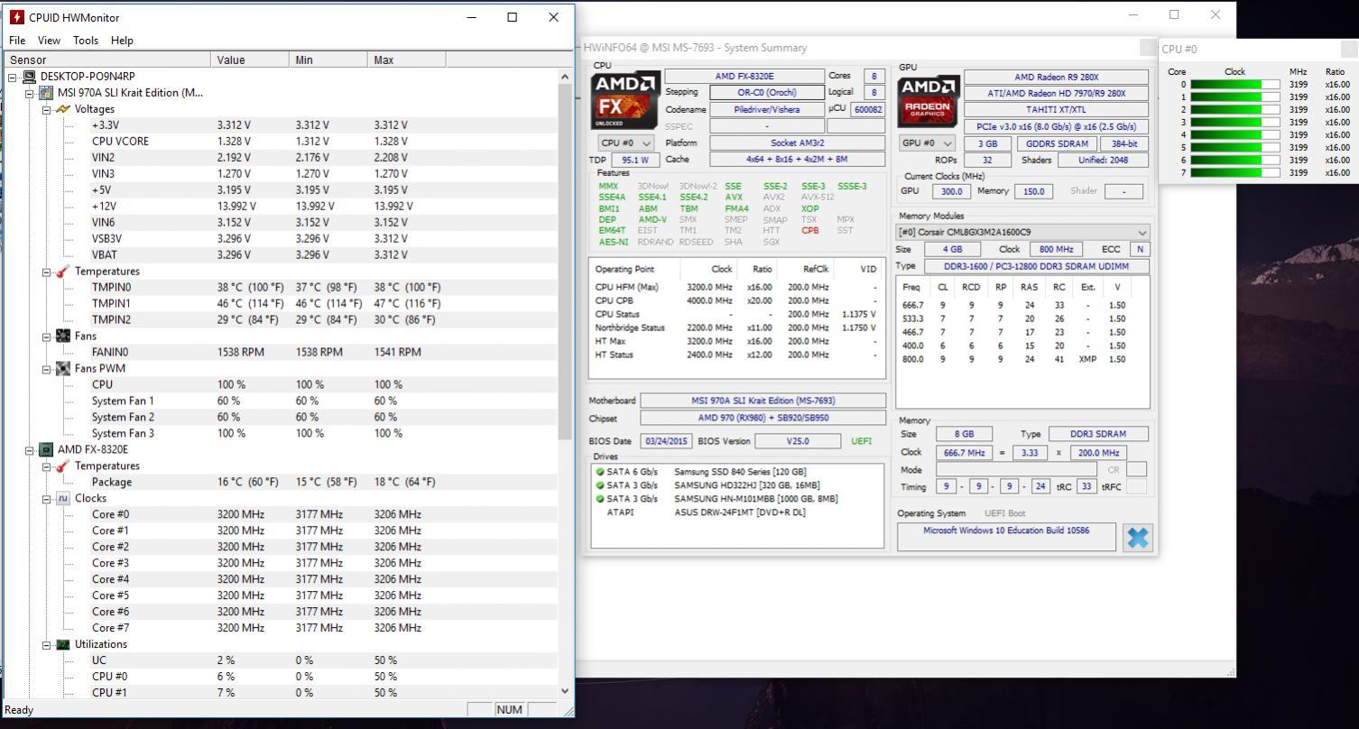Collapse the Fans PWM section
The width and height of the screenshot is (1359, 729).
47,369
